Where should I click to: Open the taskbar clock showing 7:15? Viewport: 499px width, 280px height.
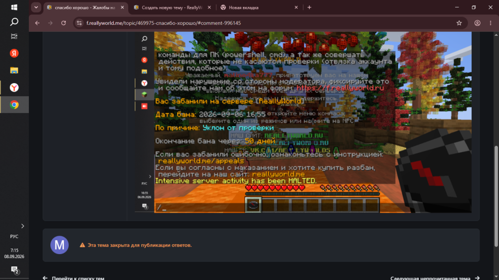14,253
